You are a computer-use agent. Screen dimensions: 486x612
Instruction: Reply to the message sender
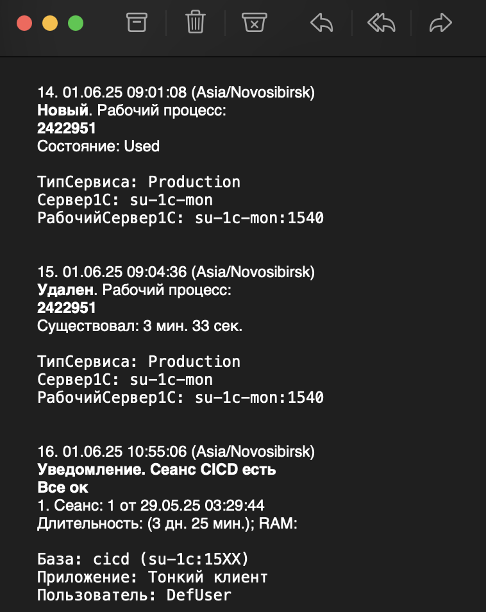321,24
